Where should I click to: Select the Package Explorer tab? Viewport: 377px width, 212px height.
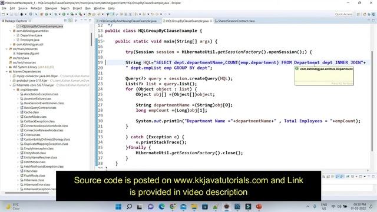pos(16,21)
